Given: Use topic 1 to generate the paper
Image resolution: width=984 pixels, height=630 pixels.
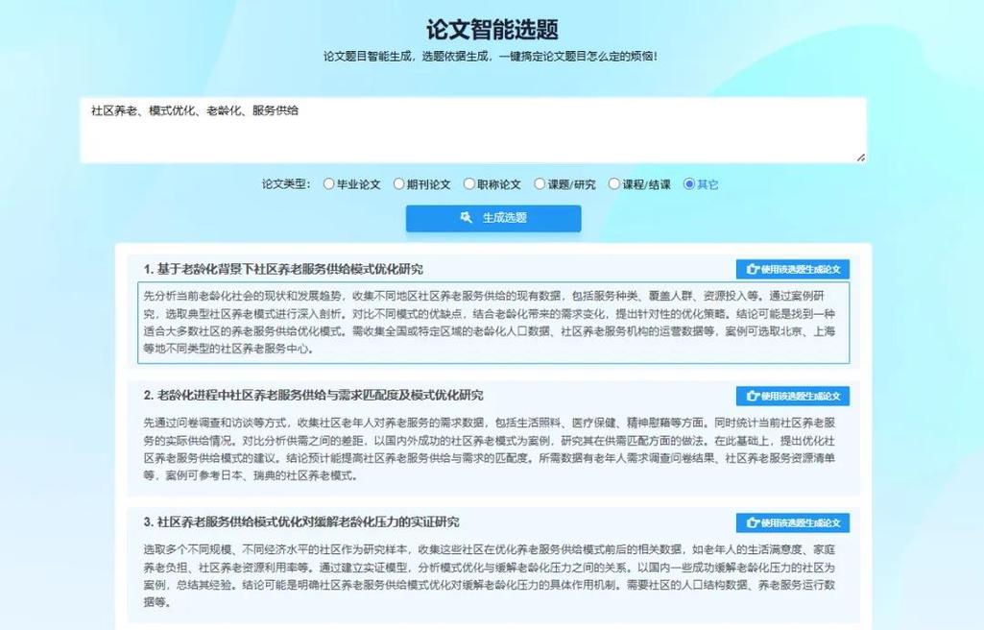Looking at the screenshot, I should coord(793,269).
